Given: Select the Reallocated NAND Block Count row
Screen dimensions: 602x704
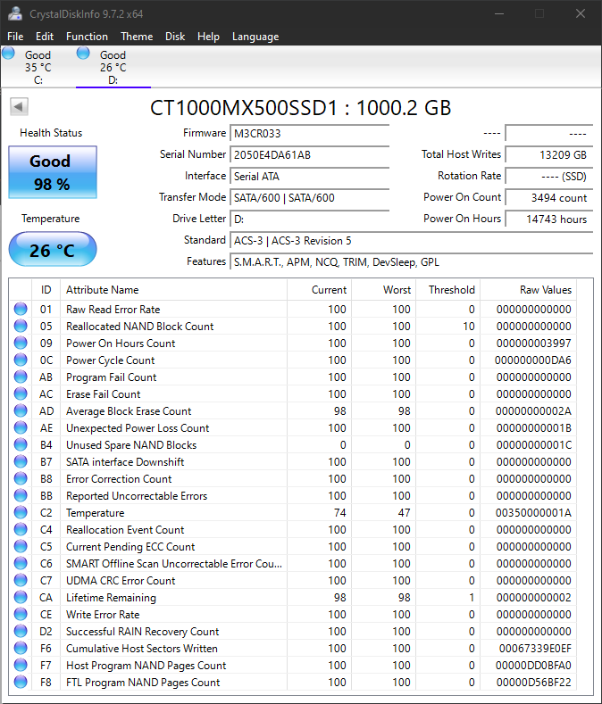Looking at the screenshot, I should (139, 327).
